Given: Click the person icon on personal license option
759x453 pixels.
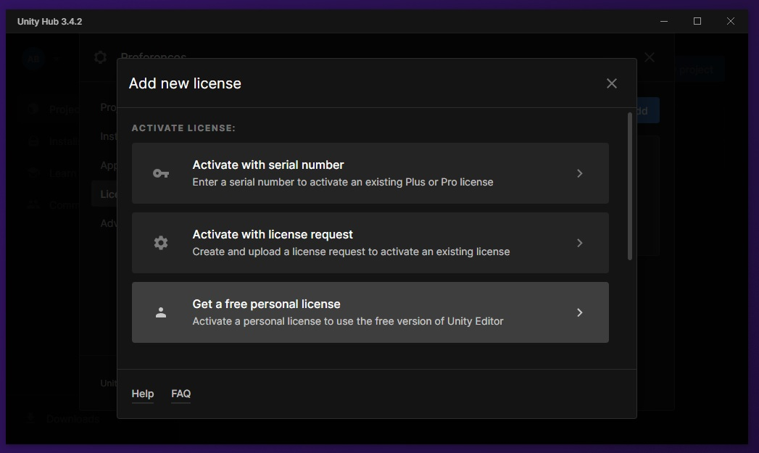Looking at the screenshot, I should (160, 312).
